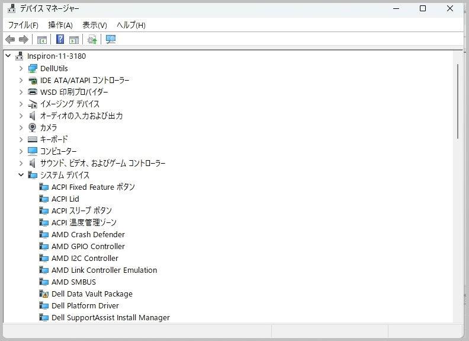
Task: Click the camera (カメラ) webcam icon
Action: (x=33, y=128)
